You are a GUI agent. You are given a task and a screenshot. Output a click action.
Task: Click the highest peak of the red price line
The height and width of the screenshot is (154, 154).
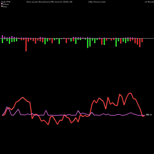pyautogui.click(x=131, y=93)
